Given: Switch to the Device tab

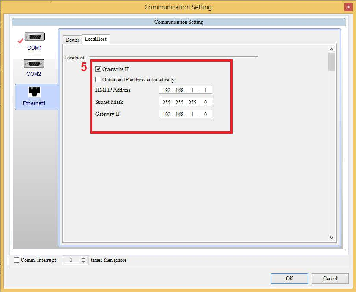Looking at the screenshot, I should 72,39.
